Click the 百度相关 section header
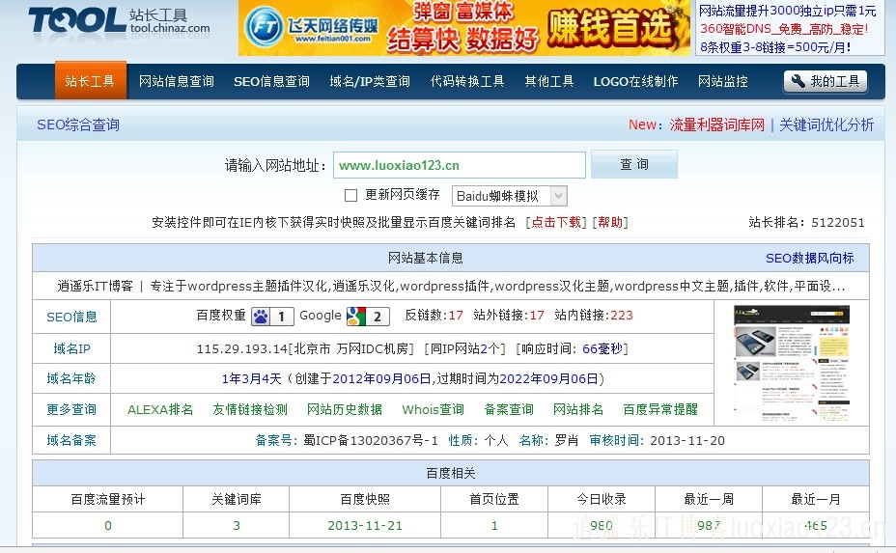896x553 pixels. (451, 473)
